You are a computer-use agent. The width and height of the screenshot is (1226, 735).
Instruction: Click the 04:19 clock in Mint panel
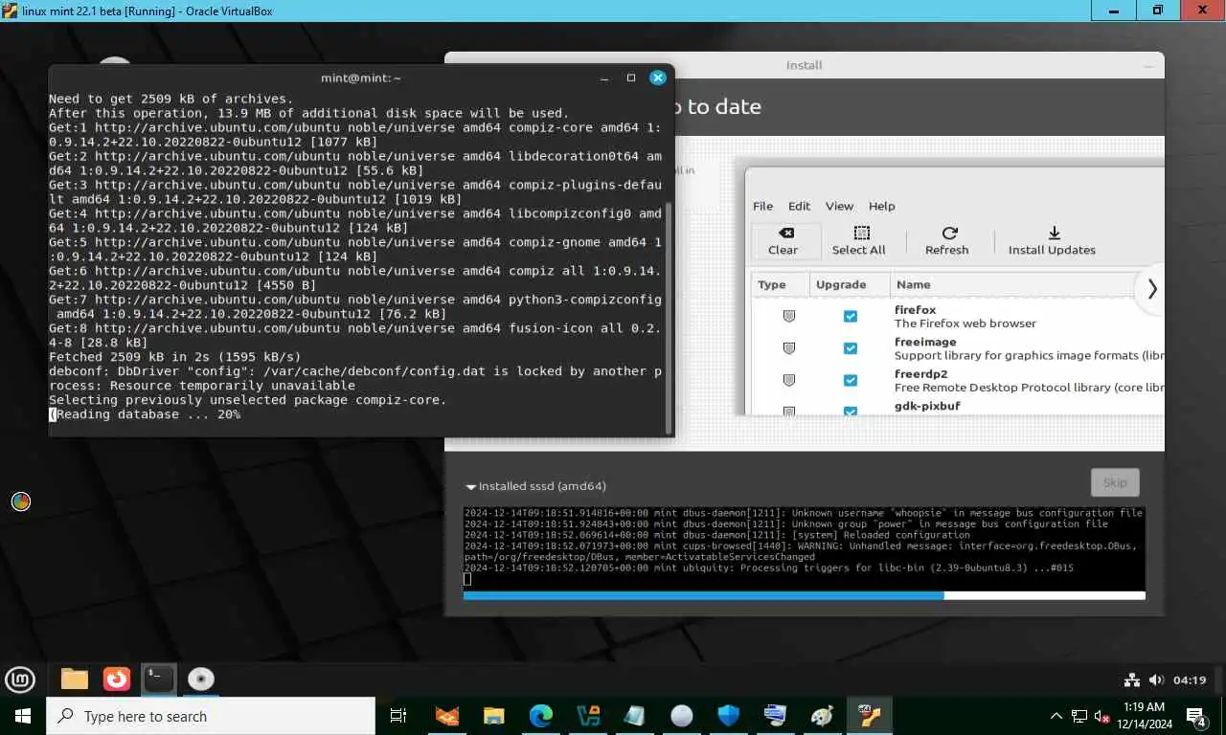coord(1189,680)
